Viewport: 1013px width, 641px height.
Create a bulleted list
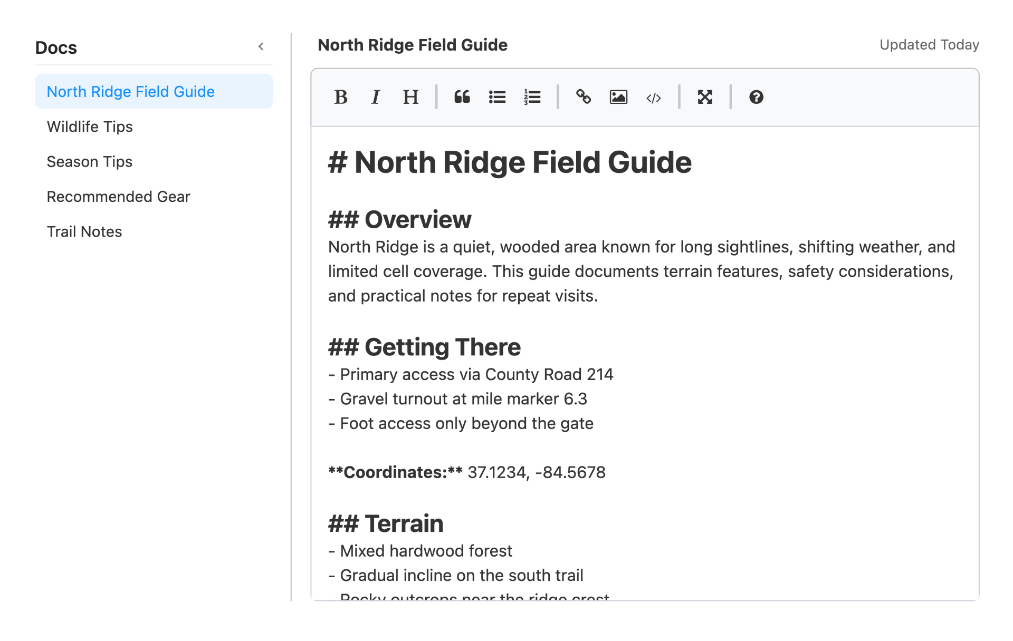pyautogui.click(x=497, y=97)
